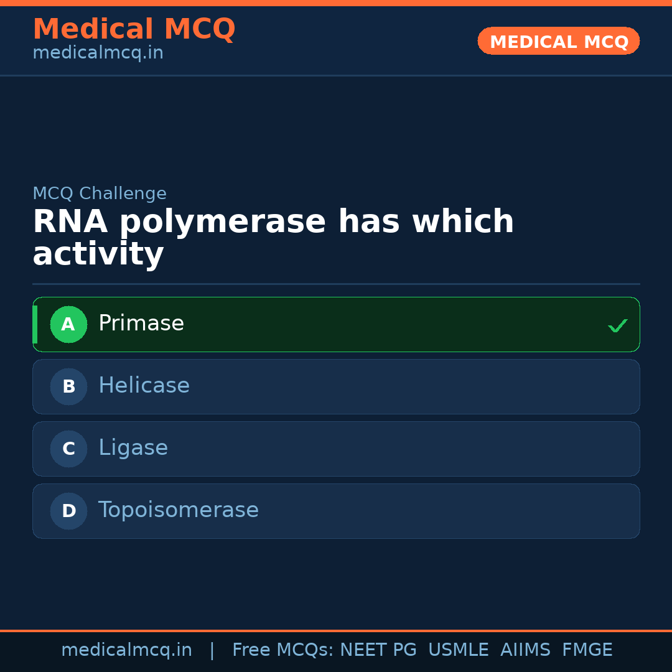Viewport: 672px width, 672px height.
Task: Click the USMLE footer text
Action: (458, 650)
